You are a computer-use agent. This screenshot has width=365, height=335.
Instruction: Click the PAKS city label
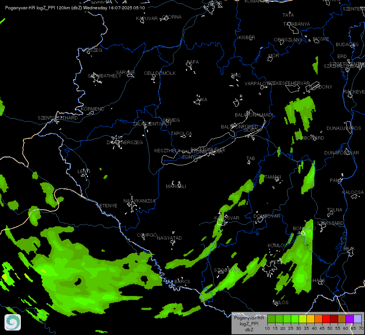click(x=336, y=181)
